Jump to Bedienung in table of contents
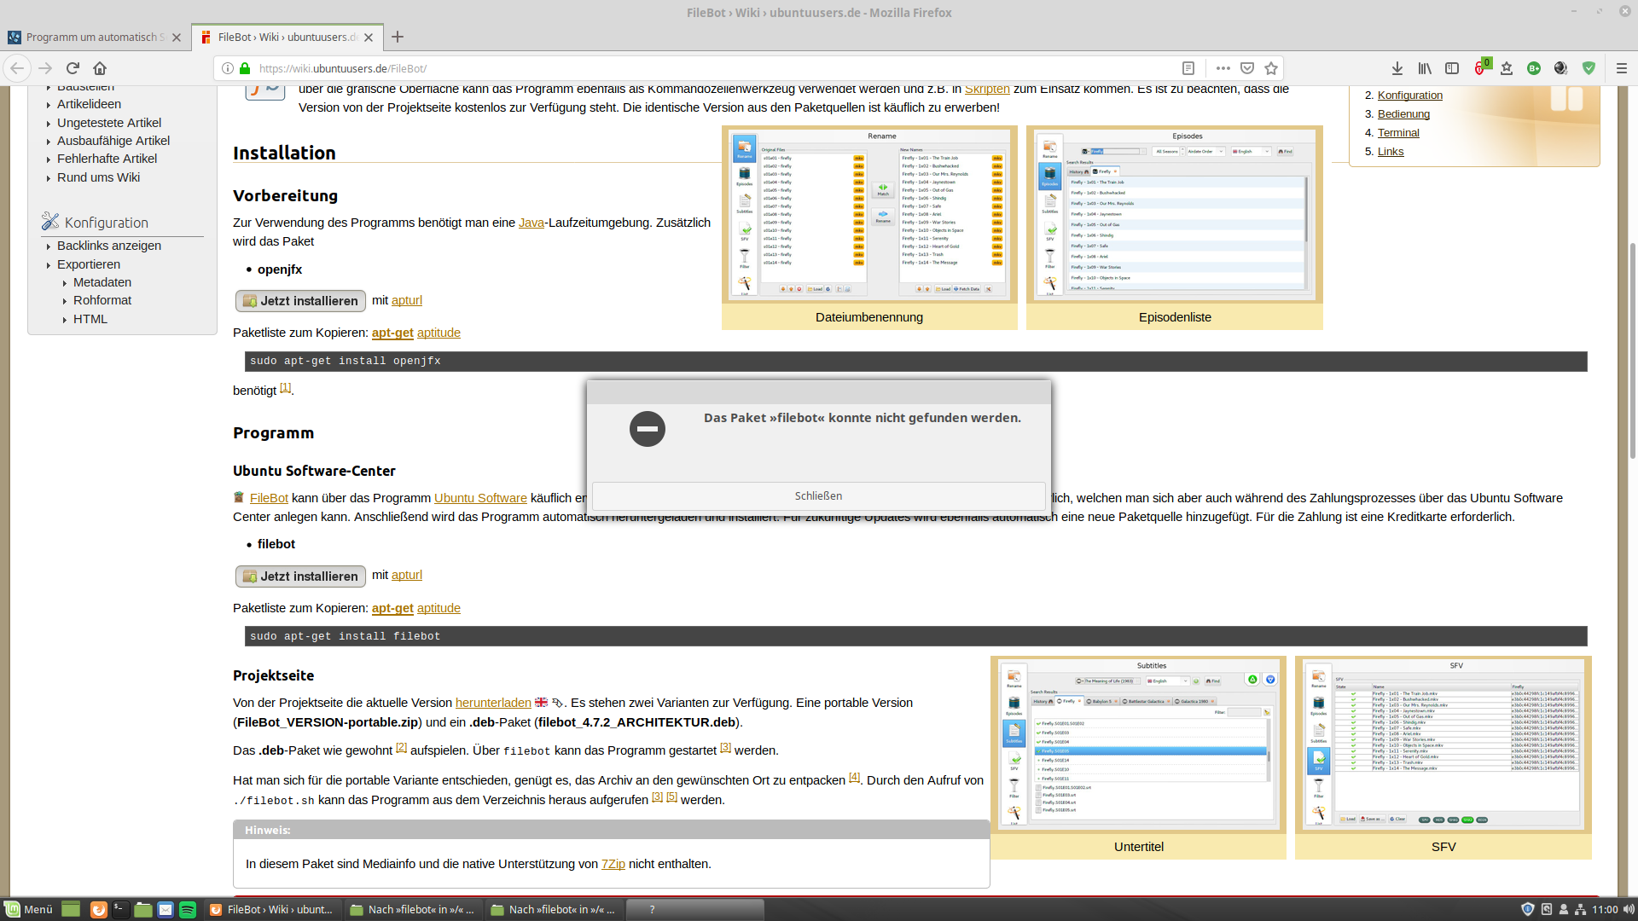This screenshot has height=921, width=1638. (x=1403, y=114)
